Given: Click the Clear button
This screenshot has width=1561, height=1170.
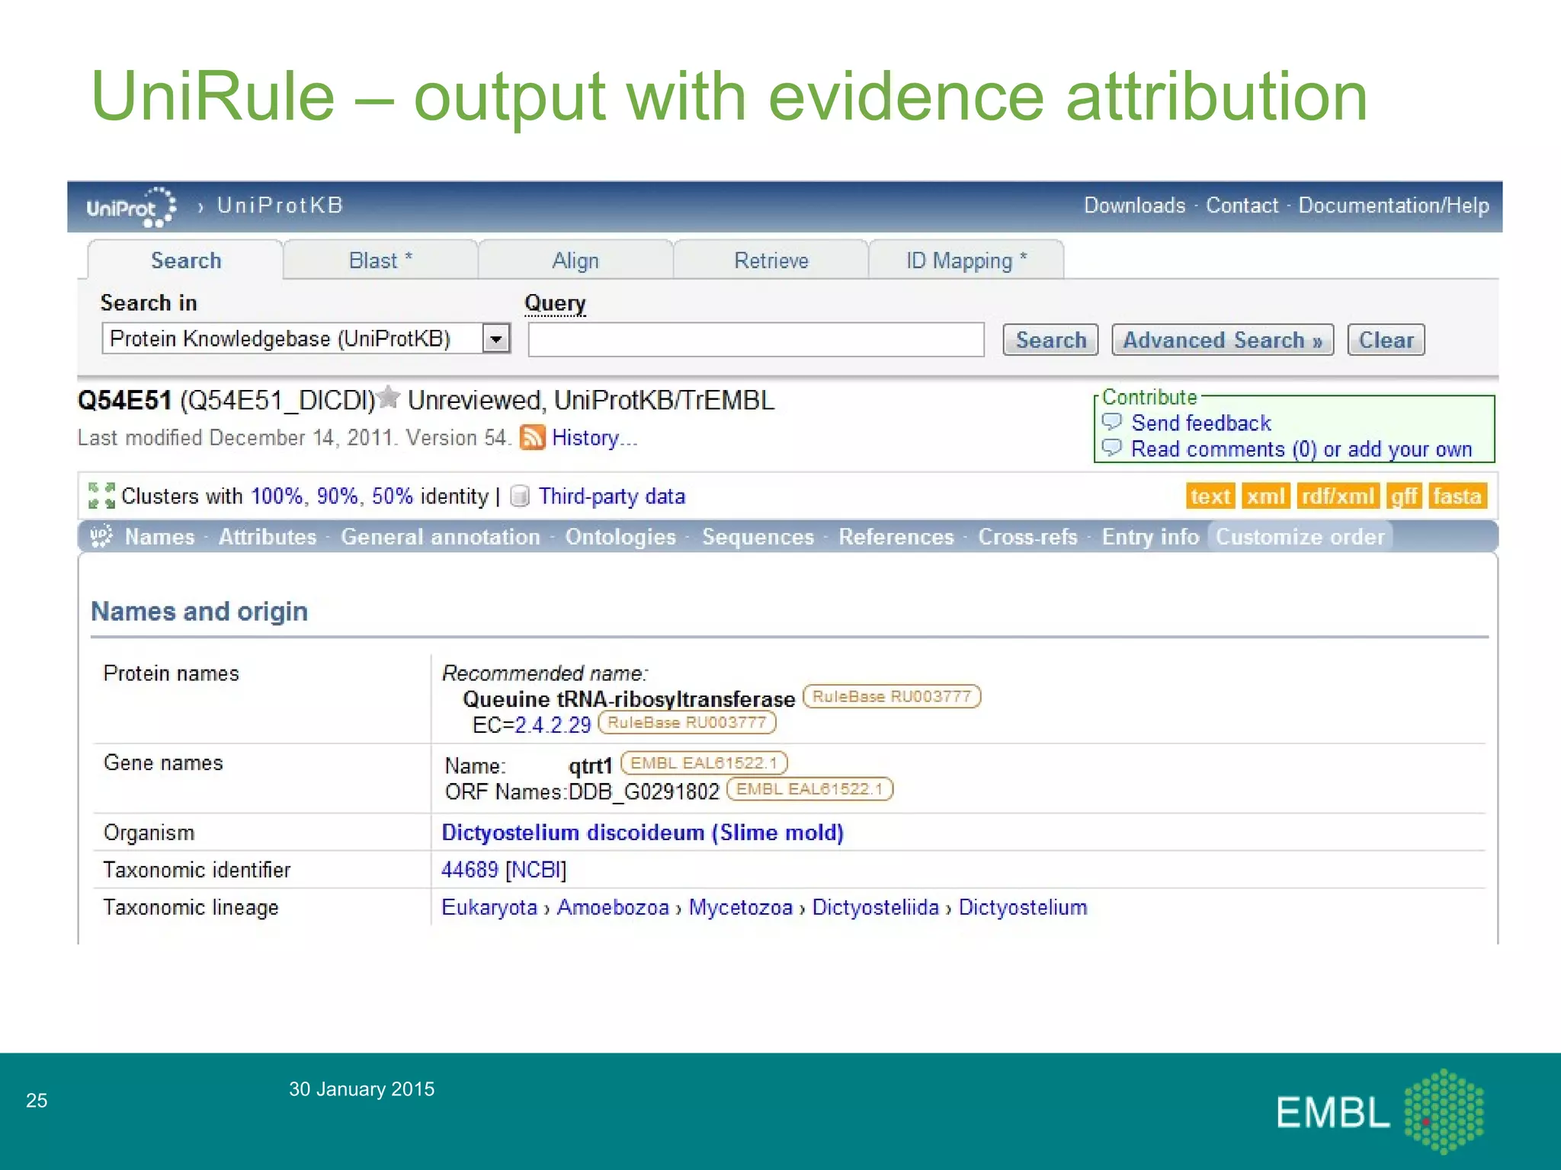Looking at the screenshot, I should coord(1386,340).
